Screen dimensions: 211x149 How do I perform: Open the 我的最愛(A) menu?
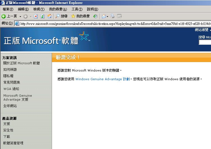(58, 9)
